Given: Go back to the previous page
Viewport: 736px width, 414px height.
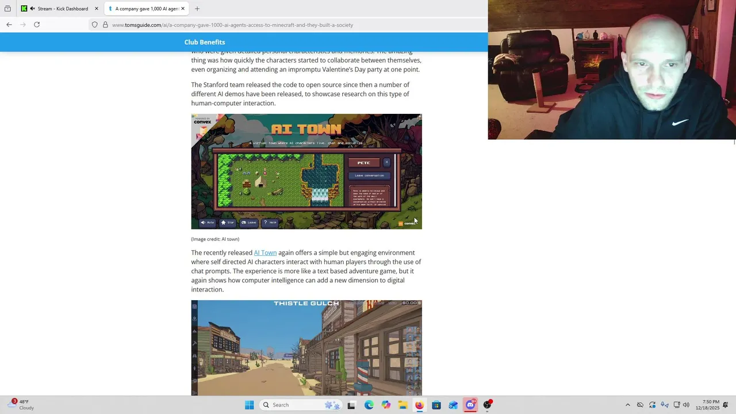Looking at the screenshot, I should (x=9, y=25).
